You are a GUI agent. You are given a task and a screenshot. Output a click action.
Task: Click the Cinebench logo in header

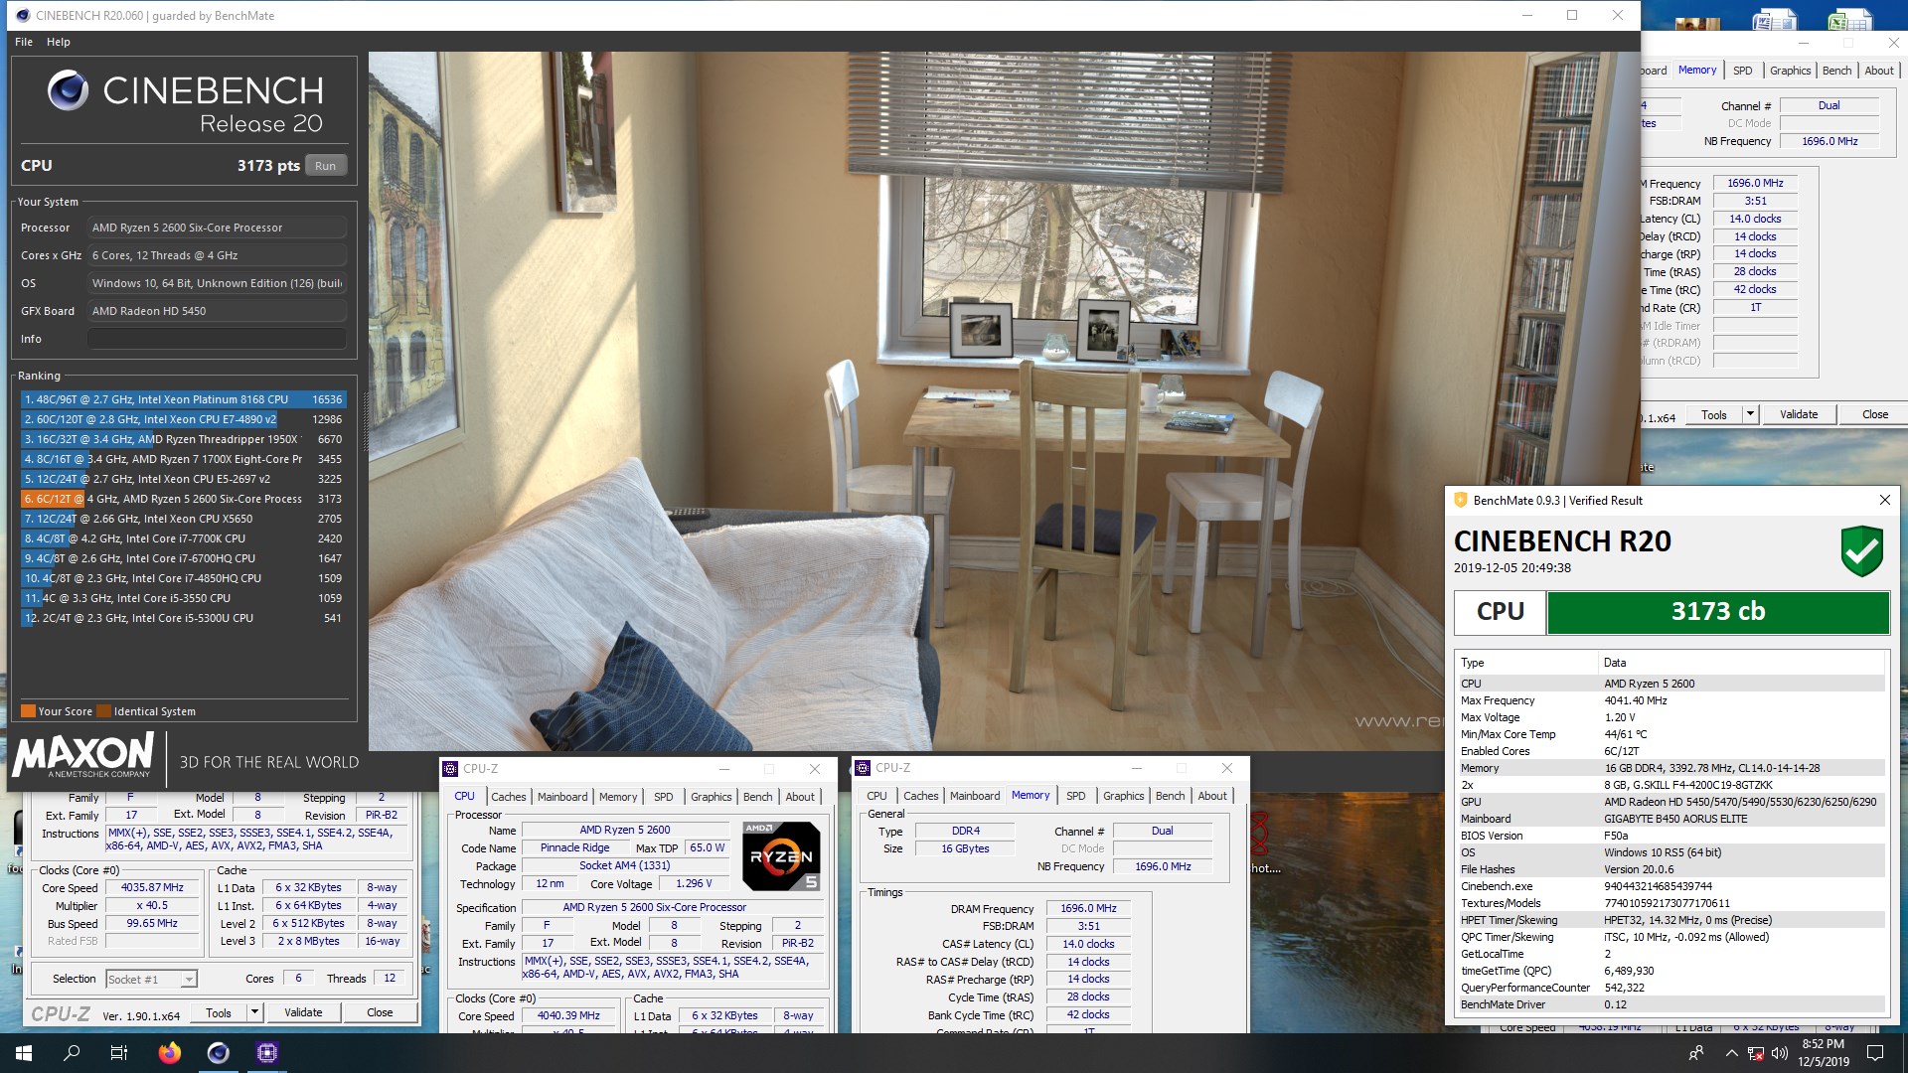pos(69,90)
